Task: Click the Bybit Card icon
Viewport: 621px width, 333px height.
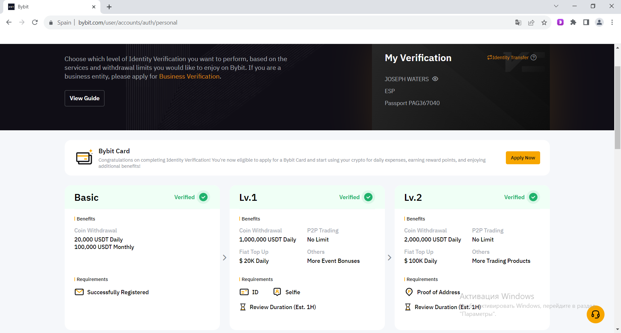Action: coord(84,158)
